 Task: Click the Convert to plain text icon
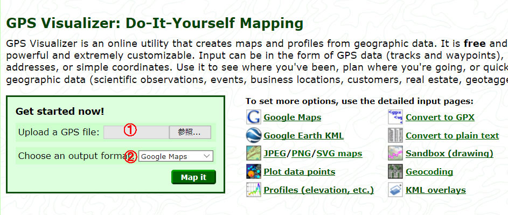coord(395,135)
